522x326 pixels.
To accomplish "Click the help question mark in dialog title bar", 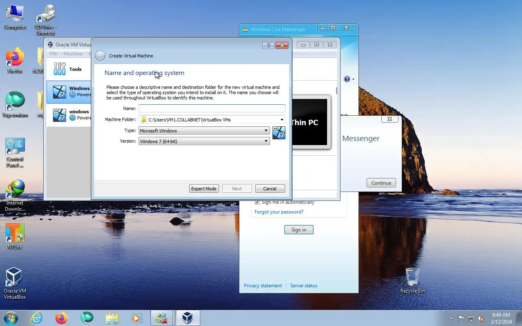I will (268, 45).
